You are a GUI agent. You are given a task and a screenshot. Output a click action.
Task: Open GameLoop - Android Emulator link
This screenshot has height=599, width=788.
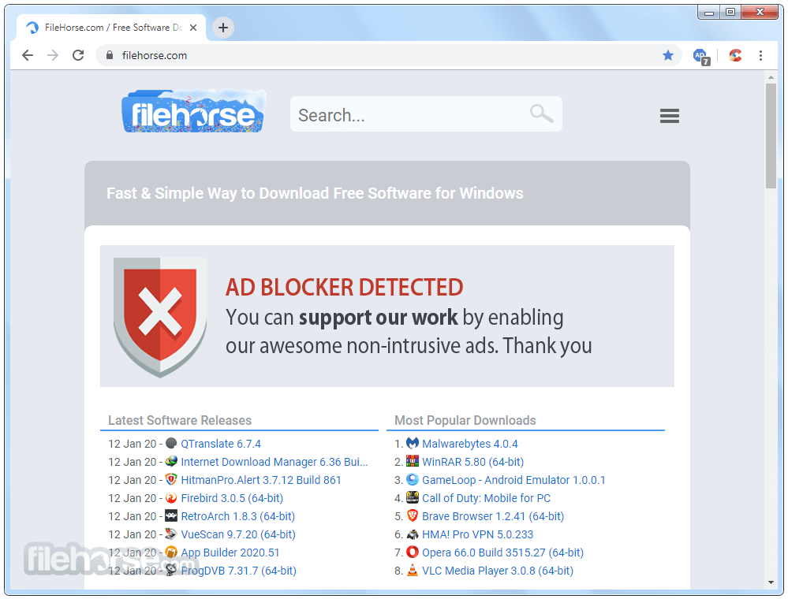click(x=514, y=480)
